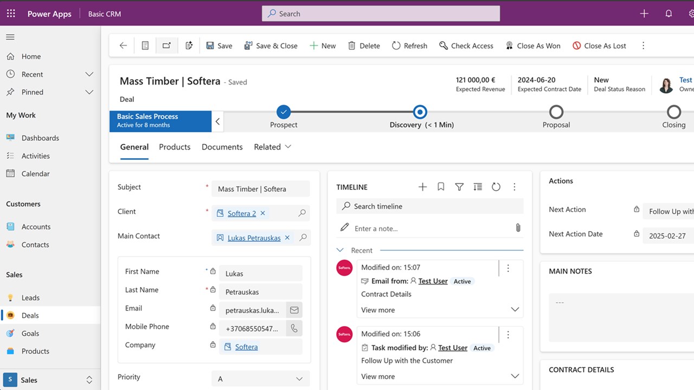Open the timeline filter icon
The height and width of the screenshot is (390, 694).
(x=459, y=187)
